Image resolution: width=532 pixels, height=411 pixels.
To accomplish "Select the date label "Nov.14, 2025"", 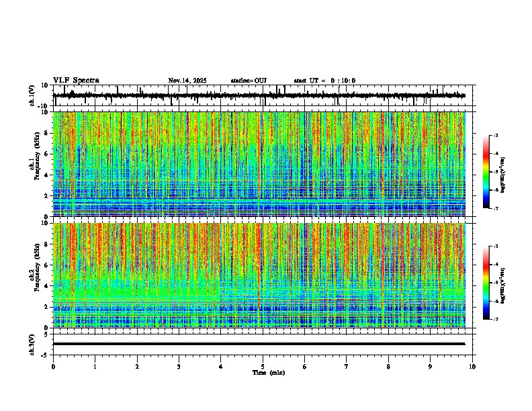I will (187, 81).
